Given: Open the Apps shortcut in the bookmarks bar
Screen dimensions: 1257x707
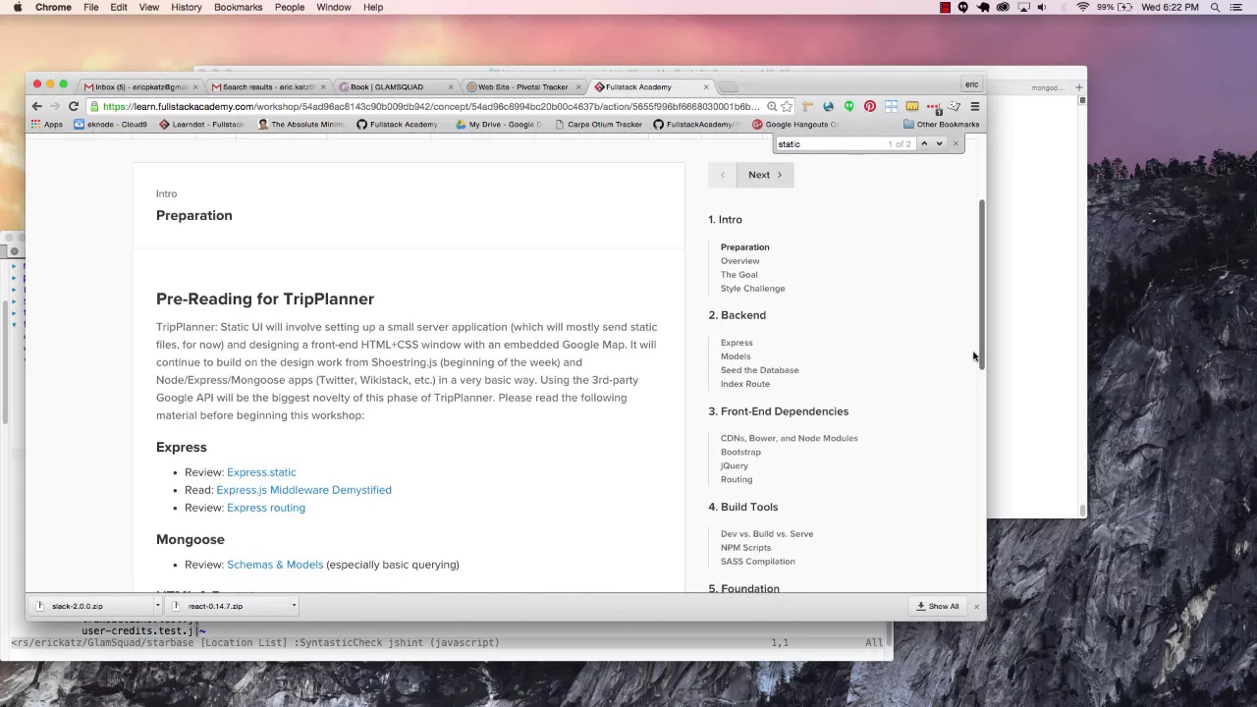Looking at the screenshot, I should [46, 125].
